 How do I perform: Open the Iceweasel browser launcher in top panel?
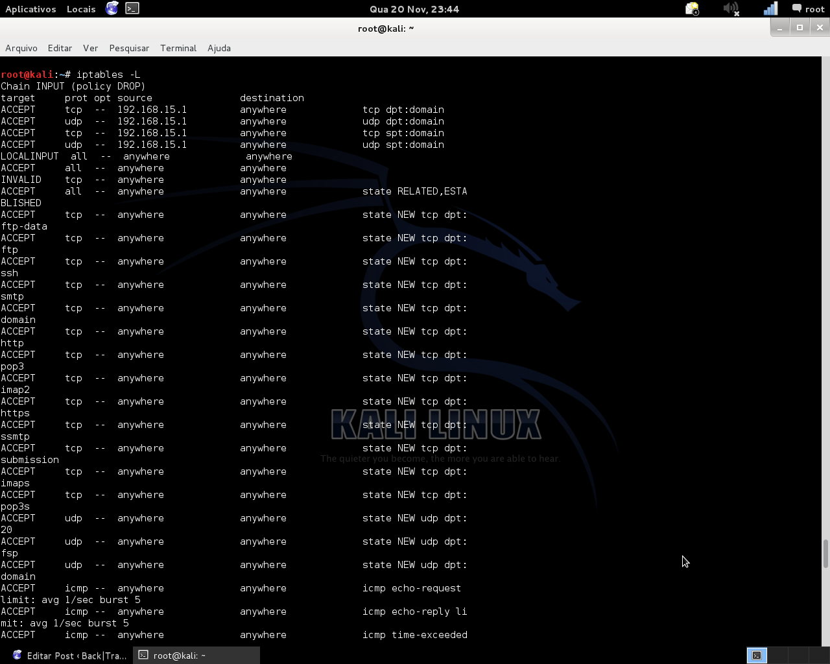112,8
